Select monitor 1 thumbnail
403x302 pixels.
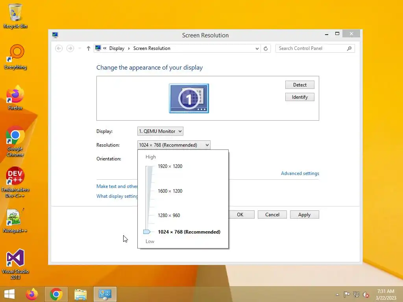tap(189, 98)
